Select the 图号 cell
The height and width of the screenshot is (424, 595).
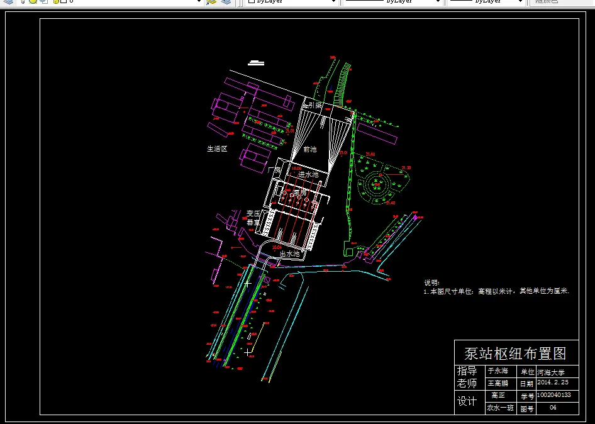coord(528,409)
